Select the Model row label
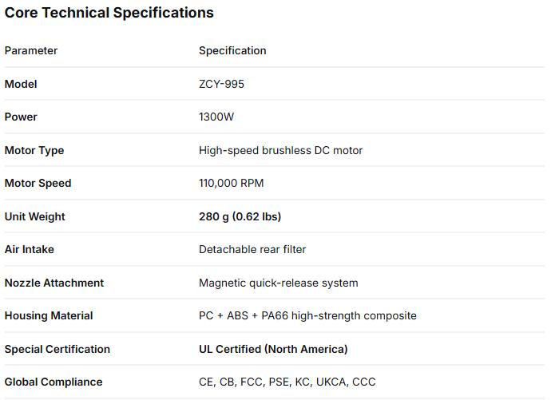This screenshot has height=400, width=551. [21, 84]
